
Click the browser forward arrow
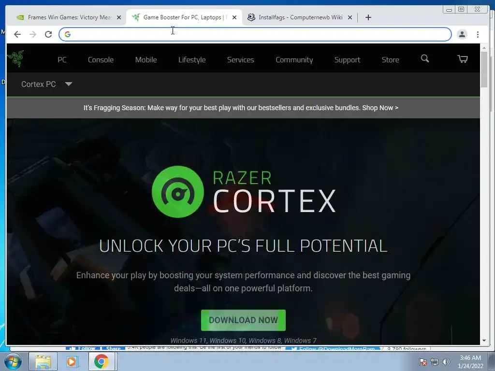[33, 34]
